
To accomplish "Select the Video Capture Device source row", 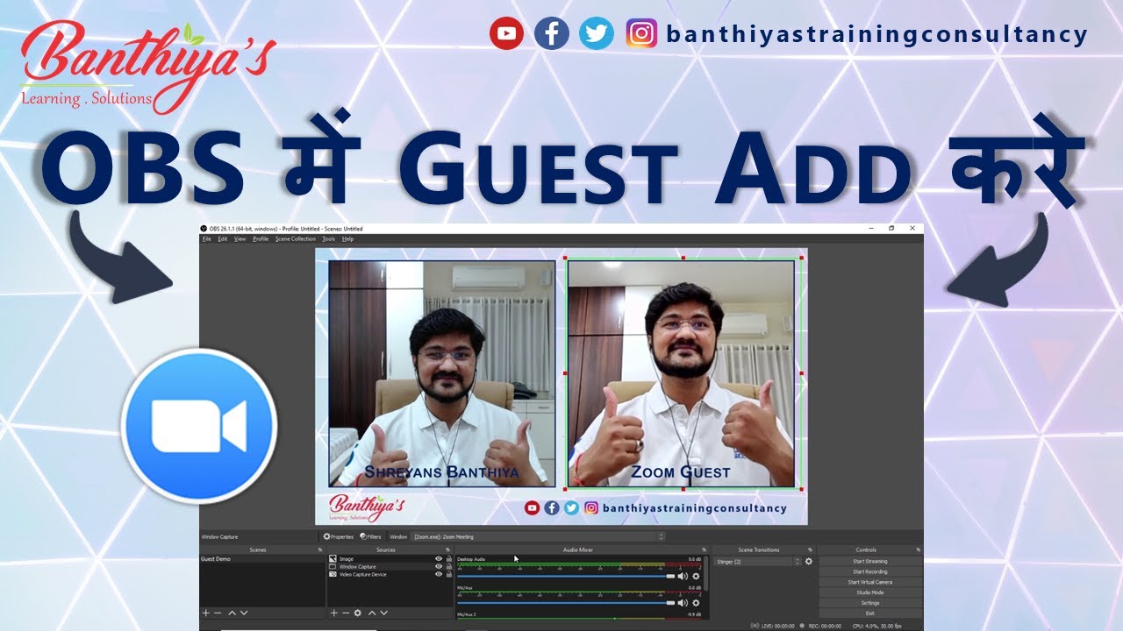I will tap(390, 574).
